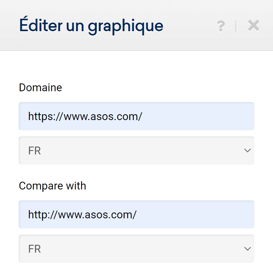
Task: Focus the end of the Compare with input box
Action: coord(244,214)
